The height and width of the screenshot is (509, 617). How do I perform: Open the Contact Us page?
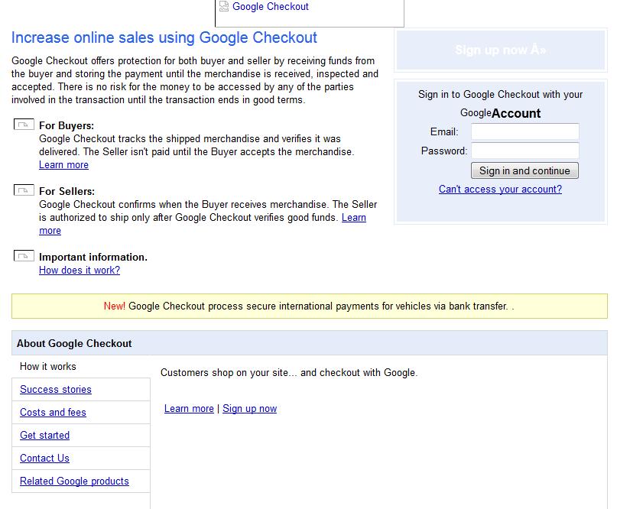[x=45, y=458]
